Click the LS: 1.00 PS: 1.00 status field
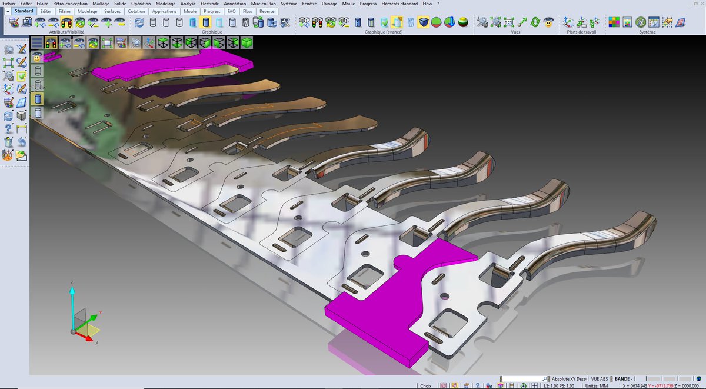This screenshot has width=706, height=389. tap(559, 386)
